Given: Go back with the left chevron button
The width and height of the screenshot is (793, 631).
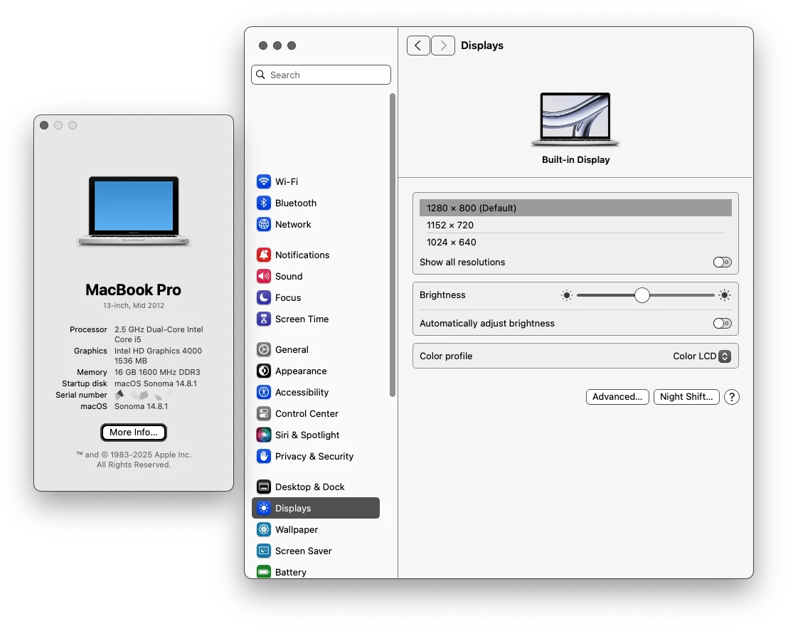Looking at the screenshot, I should (x=418, y=46).
